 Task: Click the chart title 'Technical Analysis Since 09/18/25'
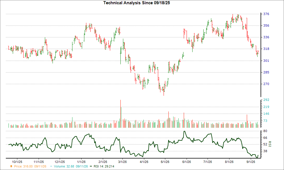pyautogui.click(x=137, y=3)
